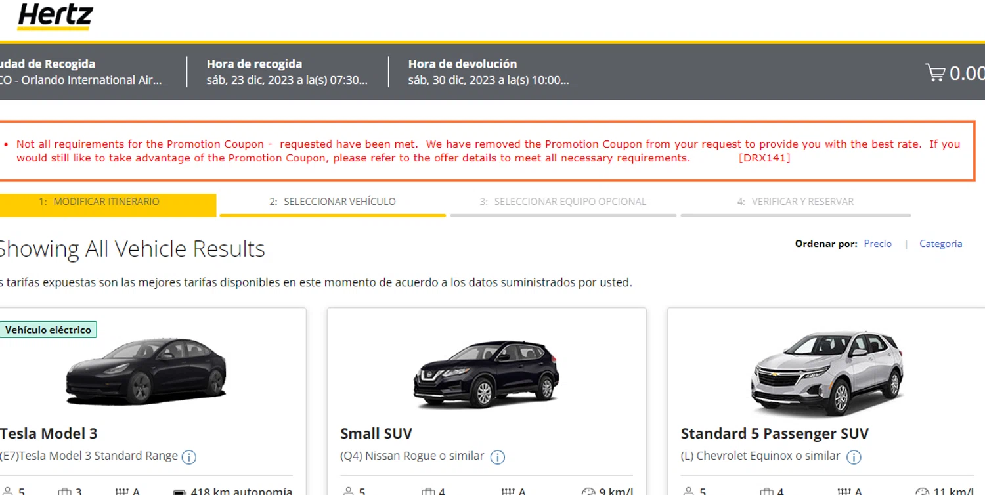The width and height of the screenshot is (985, 495).
Task: Select step 2 Seleccionar Vehículo
Action: (332, 204)
